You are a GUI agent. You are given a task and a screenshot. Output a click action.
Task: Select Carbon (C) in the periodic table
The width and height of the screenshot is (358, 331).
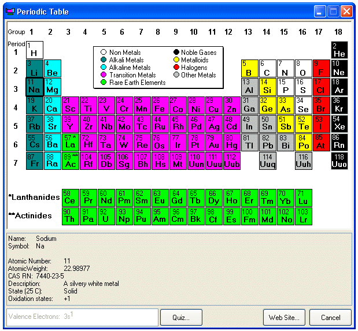pyautogui.click(x=267, y=68)
